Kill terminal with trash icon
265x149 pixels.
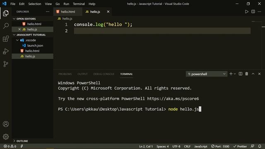click(247, 74)
